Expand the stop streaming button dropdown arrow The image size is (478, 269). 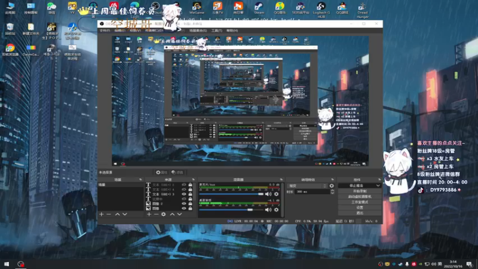(378, 185)
